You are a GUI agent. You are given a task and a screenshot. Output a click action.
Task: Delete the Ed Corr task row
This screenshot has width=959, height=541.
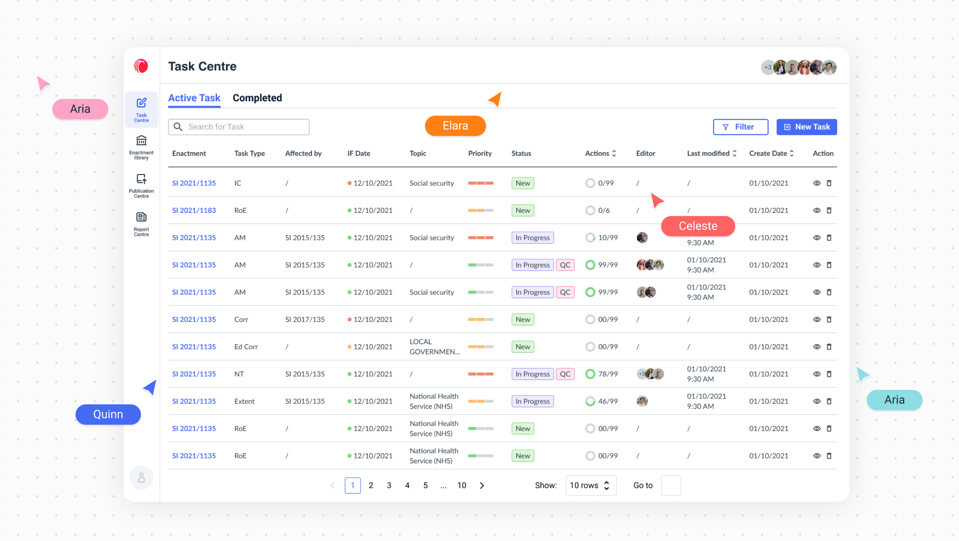[829, 347]
